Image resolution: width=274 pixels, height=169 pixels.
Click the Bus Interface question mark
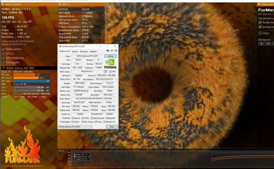(x=116, y=79)
